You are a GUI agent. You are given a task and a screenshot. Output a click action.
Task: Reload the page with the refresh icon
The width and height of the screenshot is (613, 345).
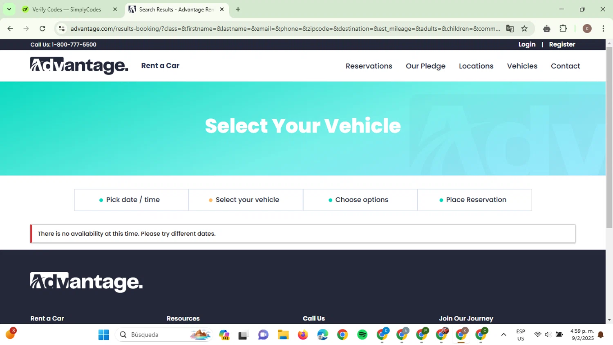(43, 29)
